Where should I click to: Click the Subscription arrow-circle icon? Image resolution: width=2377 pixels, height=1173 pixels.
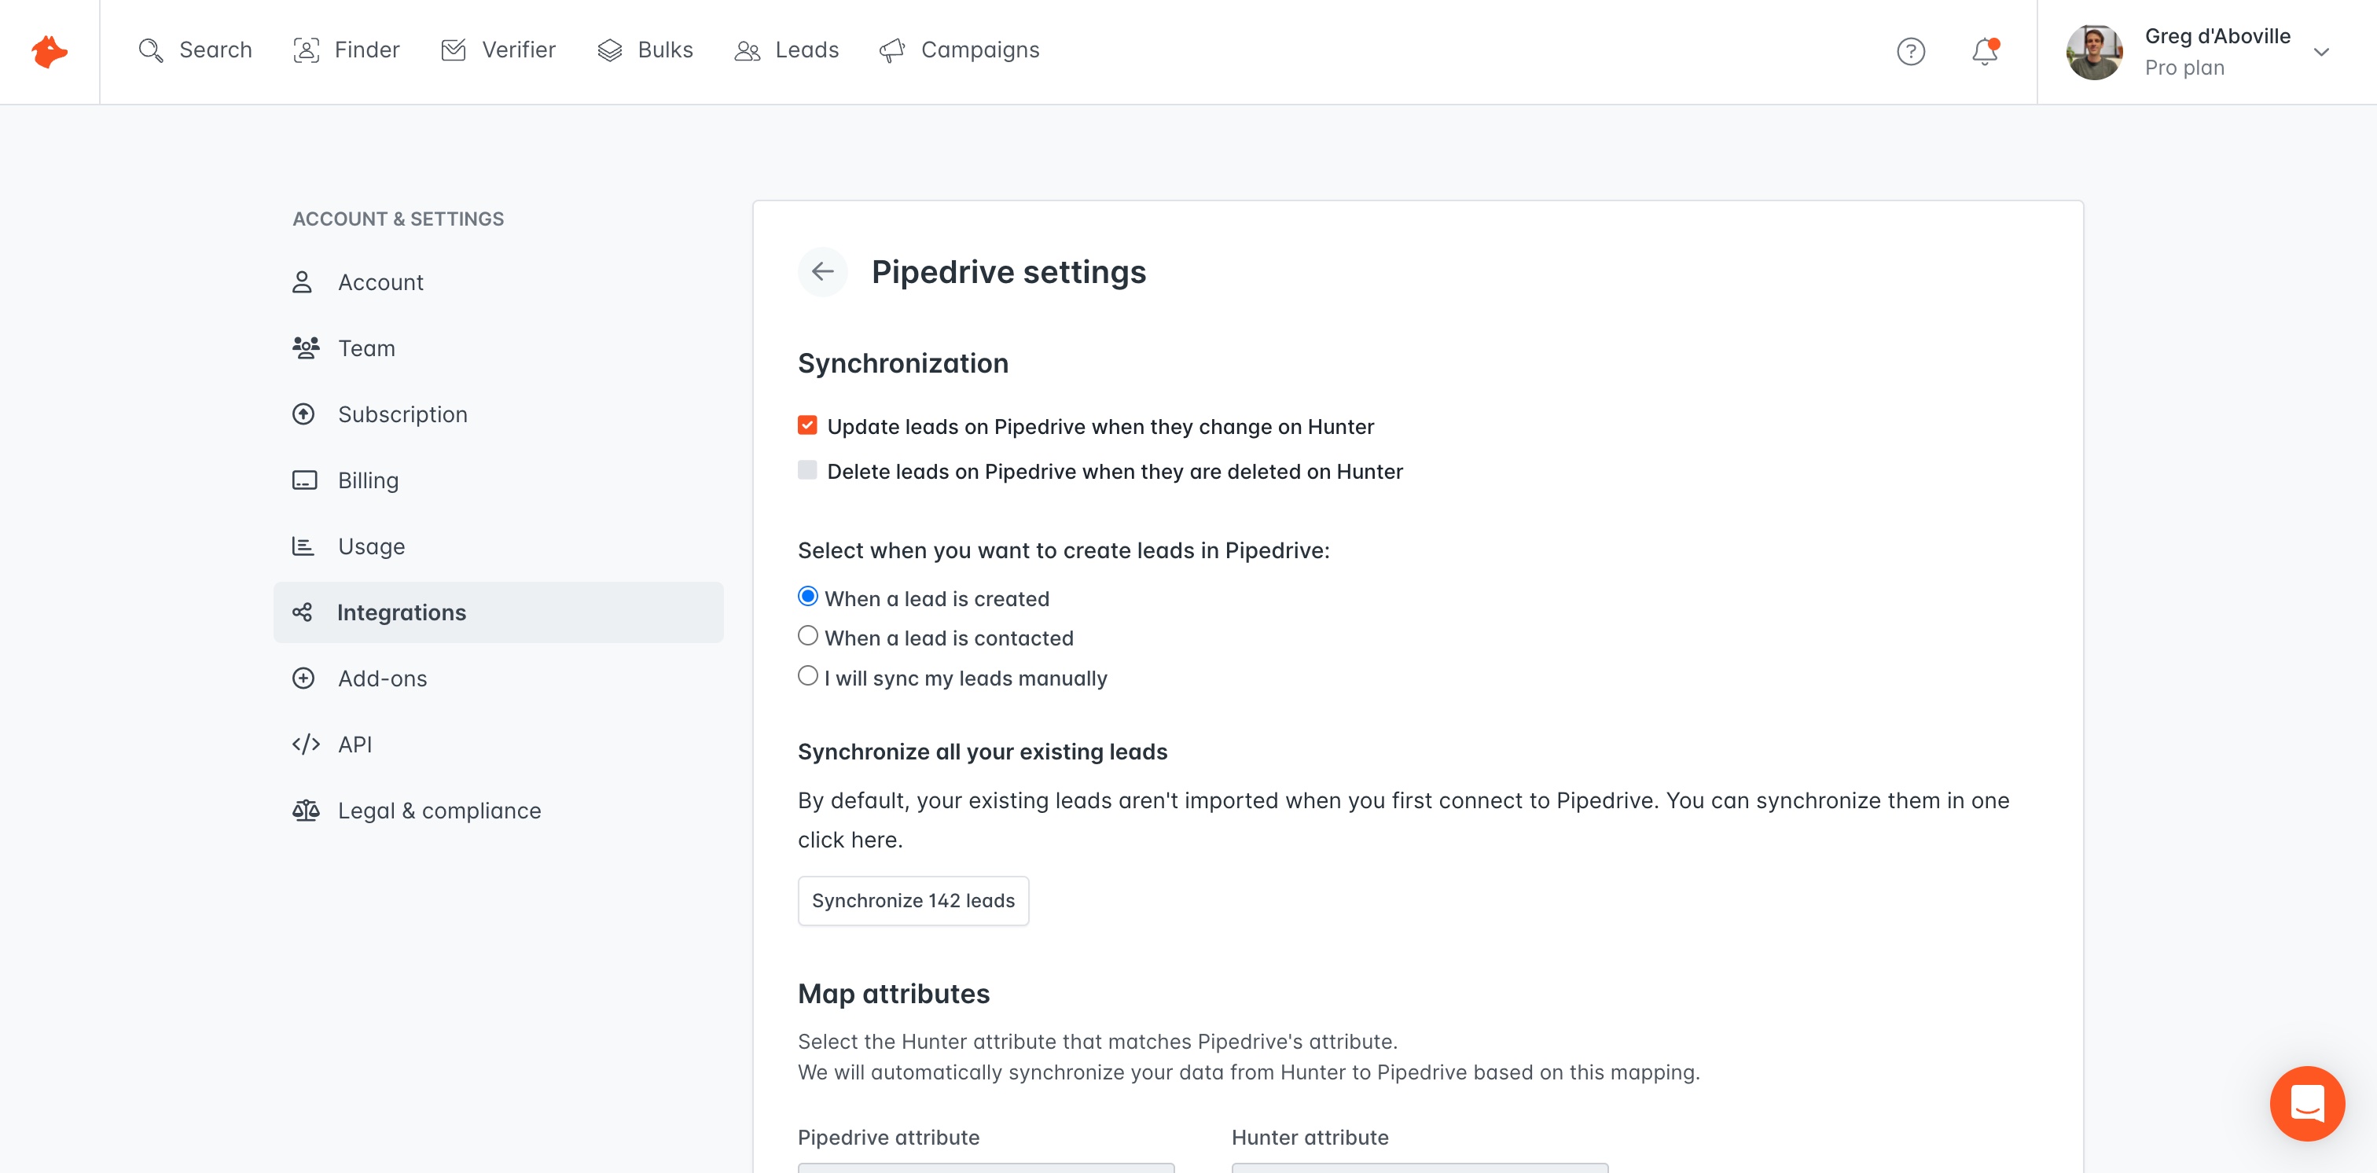(x=303, y=414)
